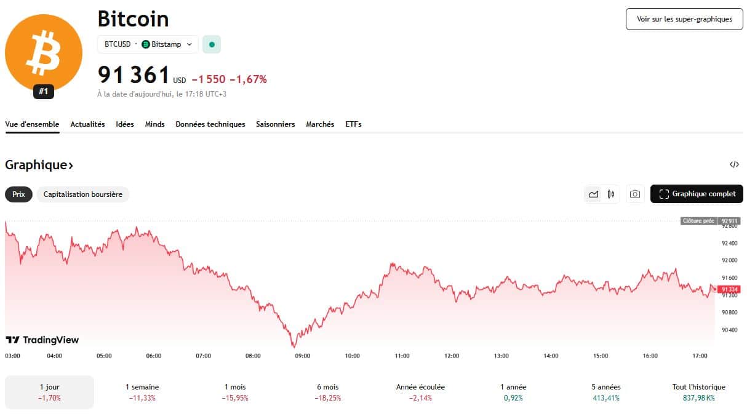747x419 pixels.
Task: Click the TradingView logo on chart
Action: [x=42, y=340]
